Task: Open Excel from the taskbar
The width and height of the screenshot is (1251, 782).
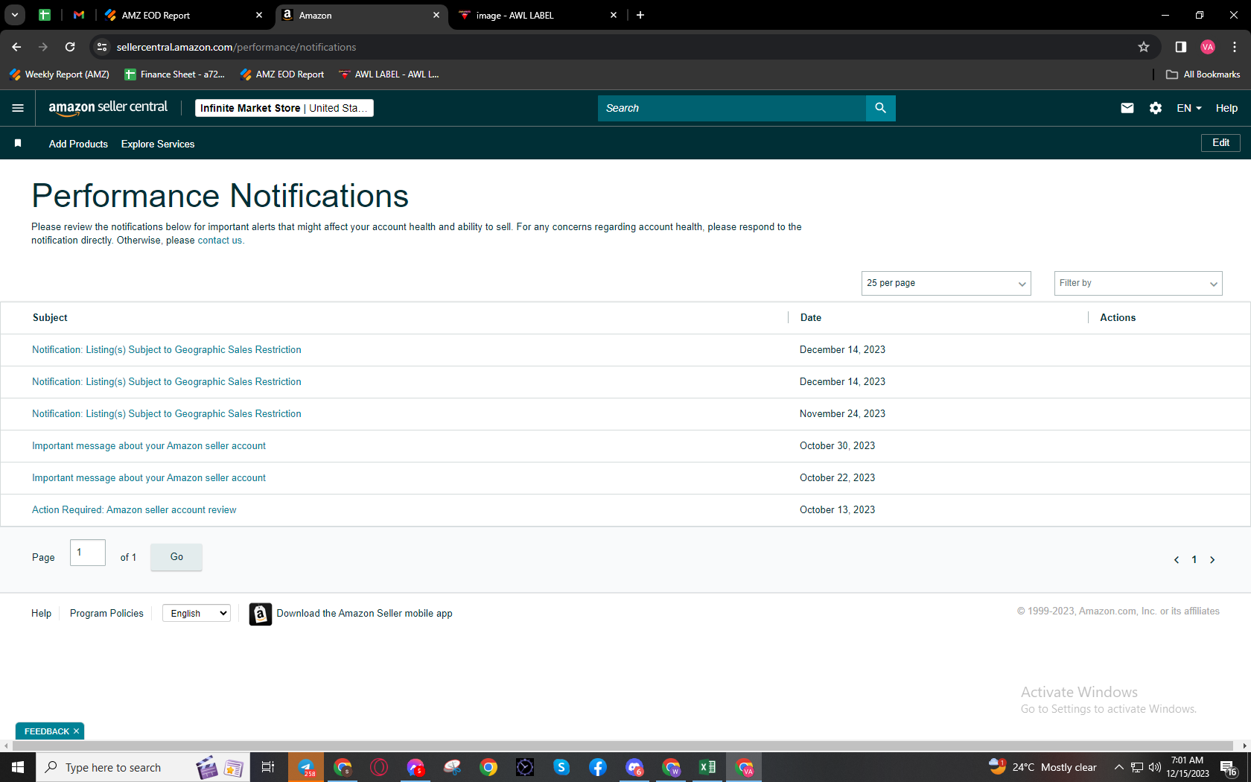Action: tap(707, 767)
